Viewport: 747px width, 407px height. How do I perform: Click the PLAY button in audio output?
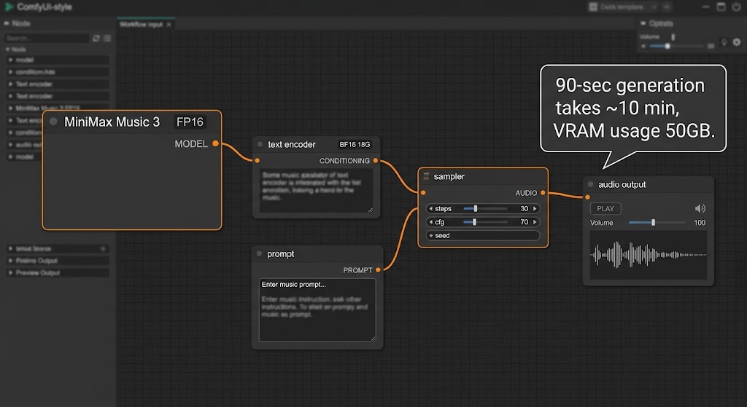point(605,208)
